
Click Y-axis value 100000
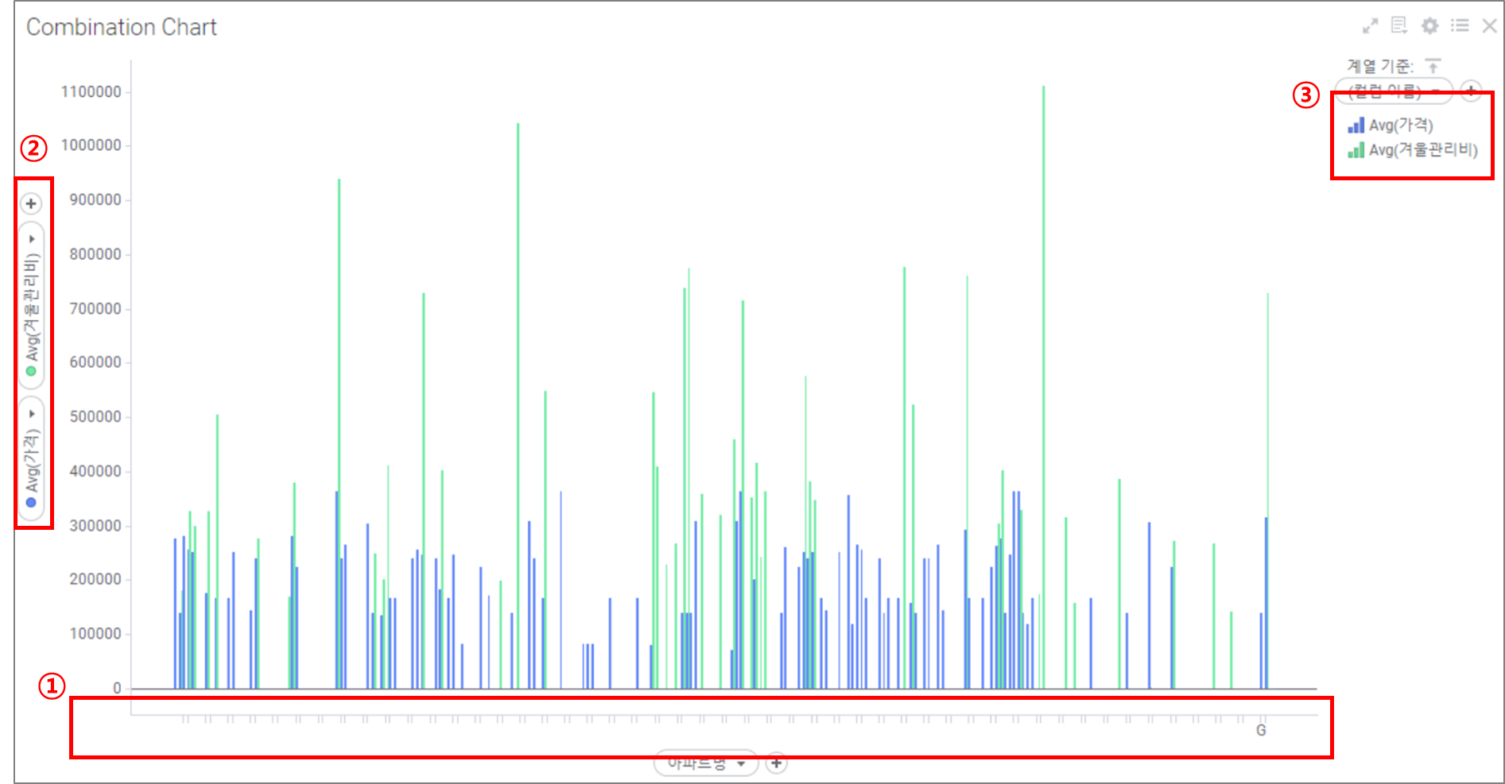click(x=95, y=634)
